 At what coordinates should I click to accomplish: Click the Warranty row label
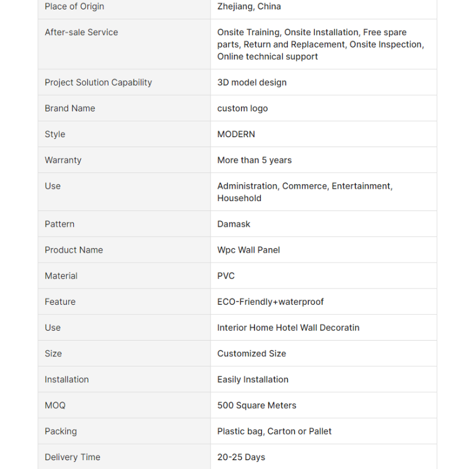tap(63, 160)
